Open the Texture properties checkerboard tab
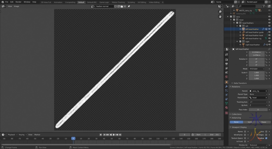 click(226, 112)
